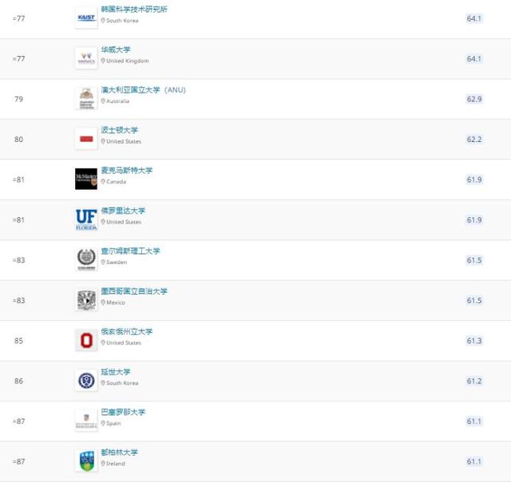511x482 pixels.
Task: Follow the 麦克马斯特大学 link
Action: point(127,170)
